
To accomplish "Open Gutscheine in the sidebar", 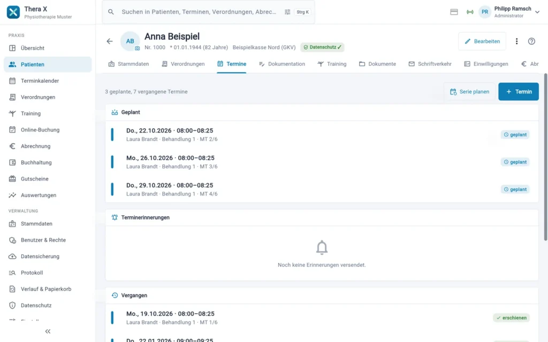I will 48,179.
